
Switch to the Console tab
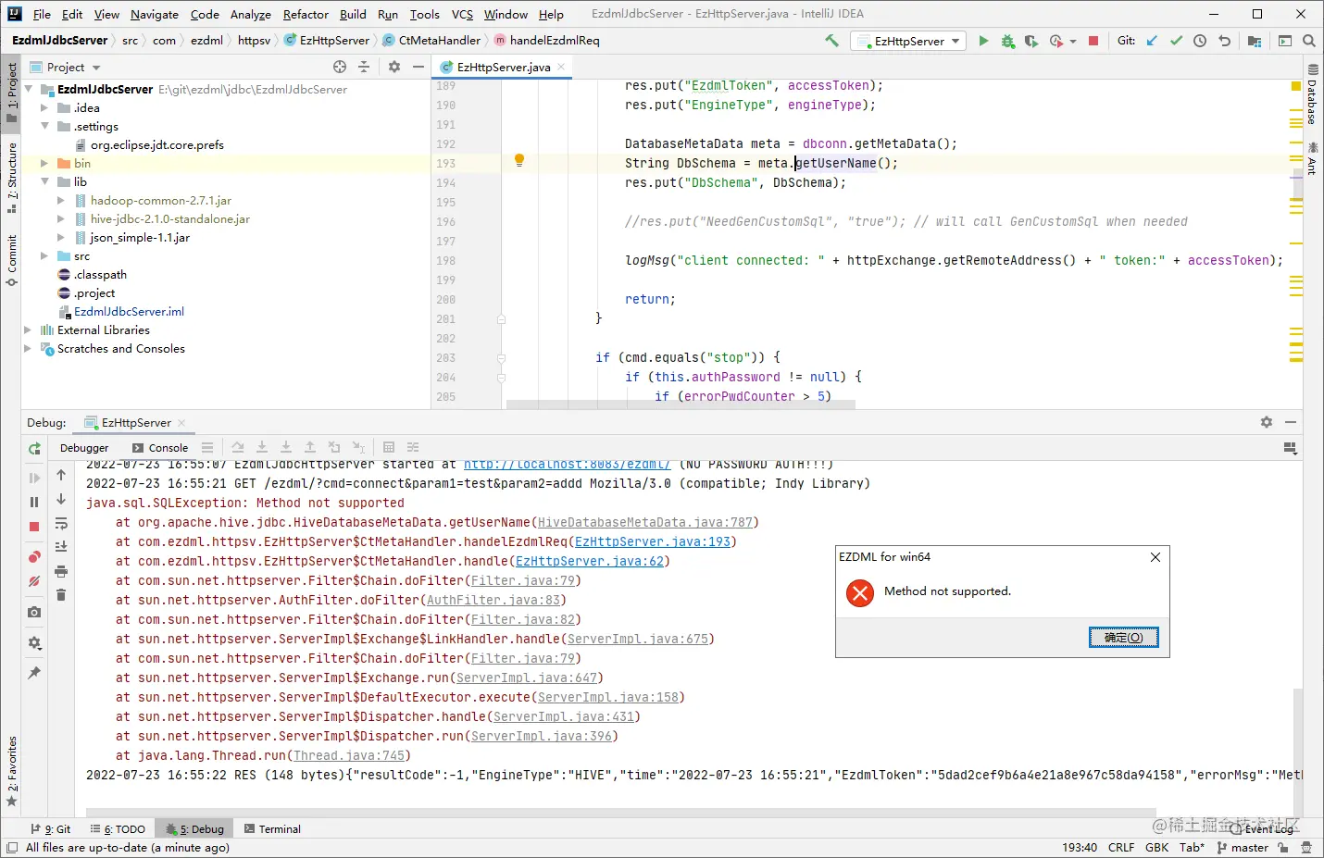[160, 448]
